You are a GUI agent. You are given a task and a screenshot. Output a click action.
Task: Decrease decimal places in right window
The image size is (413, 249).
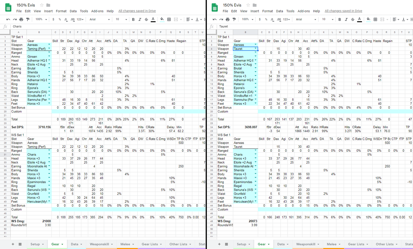pyautogui.click(x=272, y=19)
